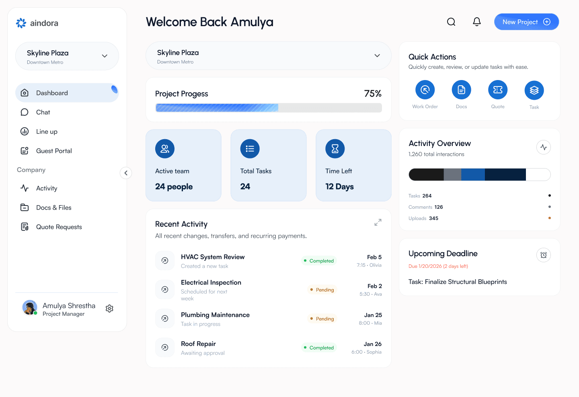
Task: Open Line up in the sidebar
Action: tap(39, 132)
